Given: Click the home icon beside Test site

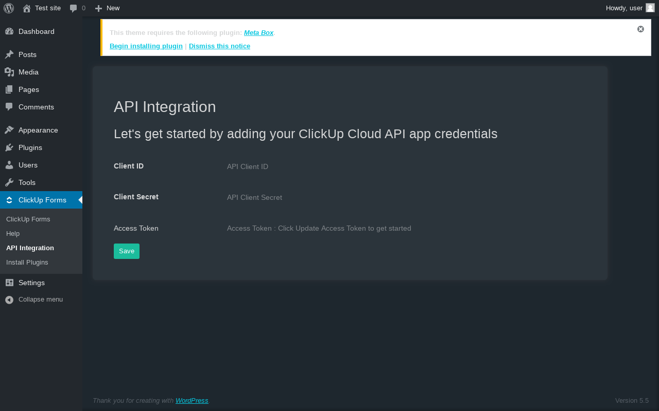Looking at the screenshot, I should [27, 8].
